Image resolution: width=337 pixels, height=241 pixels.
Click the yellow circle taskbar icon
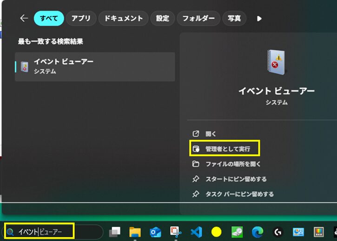pyautogui.click(x=217, y=232)
